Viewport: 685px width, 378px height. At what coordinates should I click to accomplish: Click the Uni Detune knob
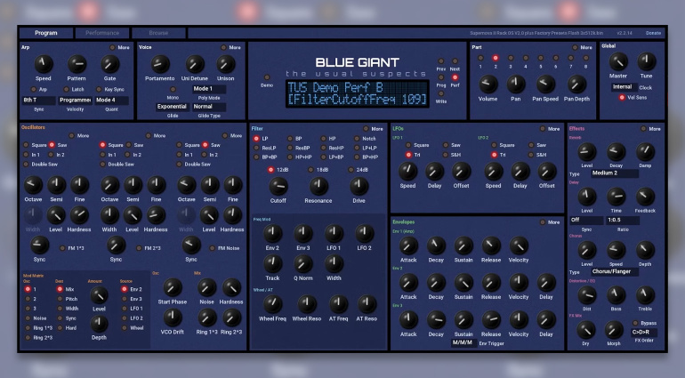(x=195, y=64)
